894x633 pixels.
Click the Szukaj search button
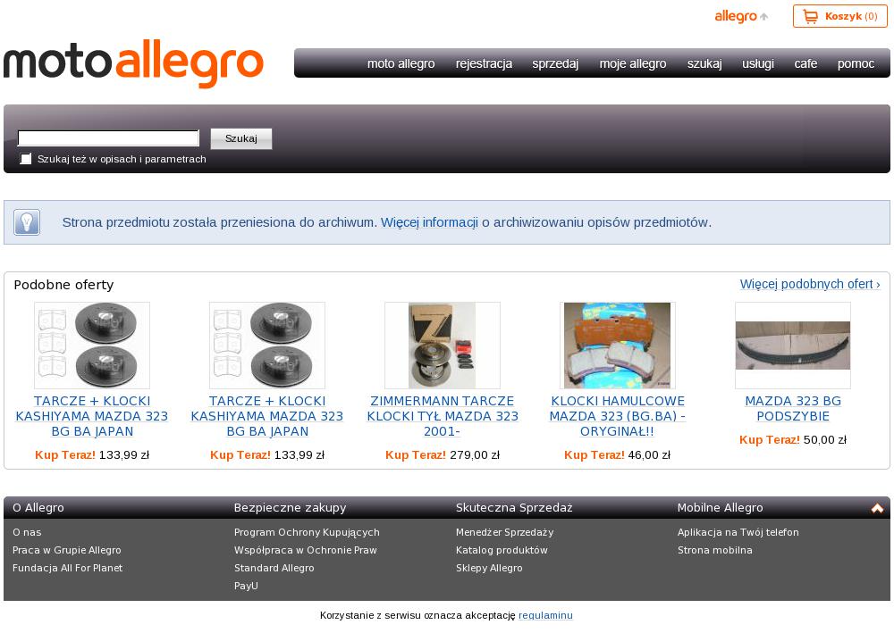[x=241, y=138]
